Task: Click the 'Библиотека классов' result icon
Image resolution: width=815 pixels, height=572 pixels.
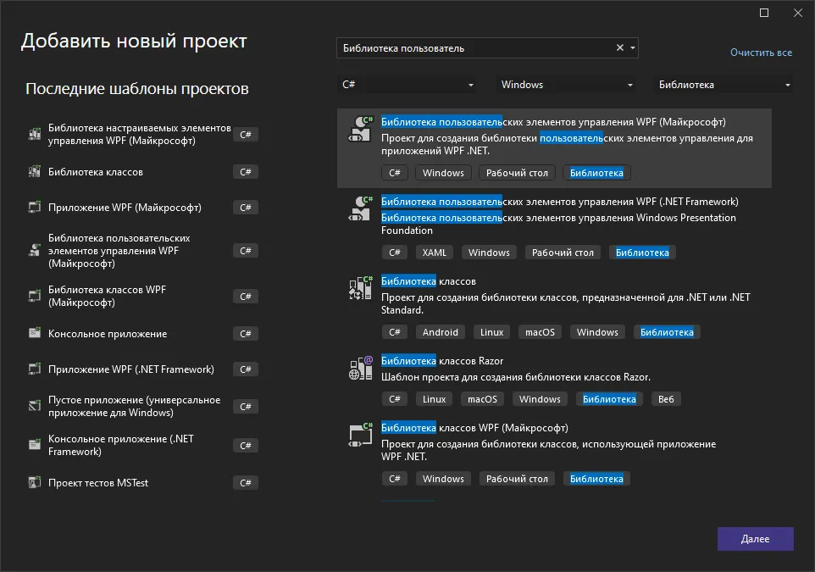Action: (360, 288)
